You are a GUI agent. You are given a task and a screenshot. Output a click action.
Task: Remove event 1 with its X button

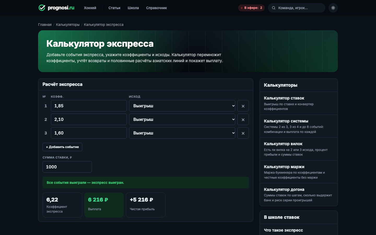(x=243, y=106)
